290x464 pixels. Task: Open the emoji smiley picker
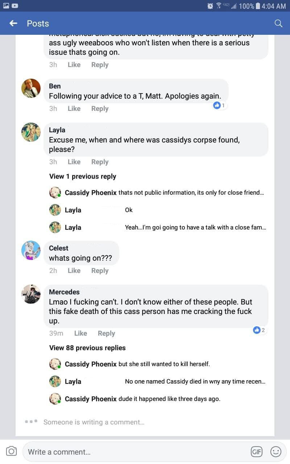(276, 451)
